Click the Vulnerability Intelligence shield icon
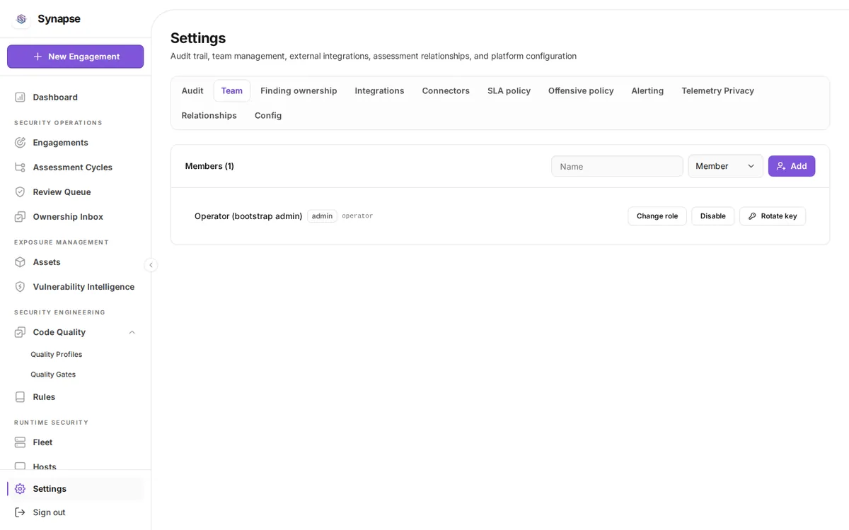The image size is (849, 530). point(20,286)
